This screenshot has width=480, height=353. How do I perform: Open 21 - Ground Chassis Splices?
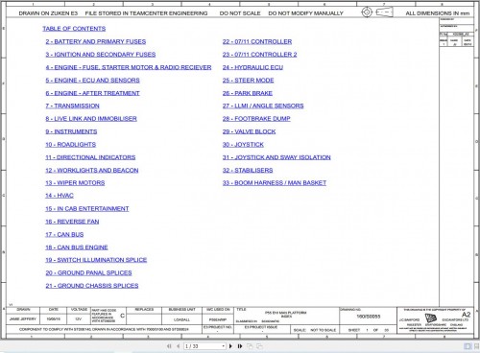(92, 286)
